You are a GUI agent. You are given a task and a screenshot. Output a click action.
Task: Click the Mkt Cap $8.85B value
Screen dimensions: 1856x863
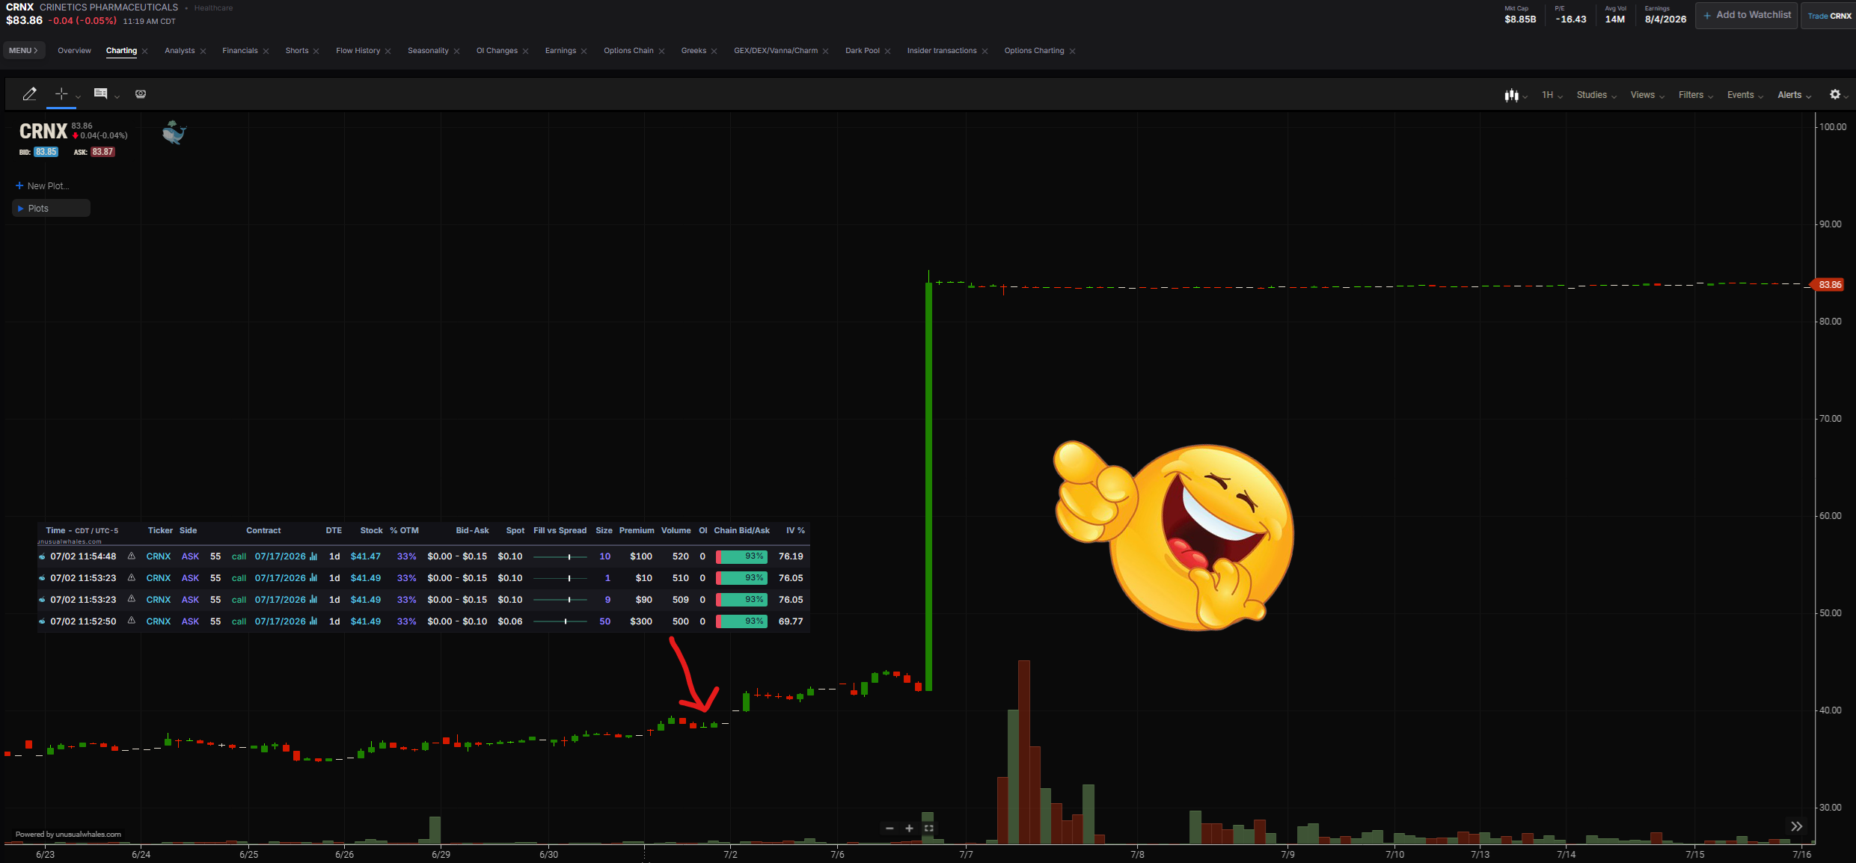[x=1520, y=19]
